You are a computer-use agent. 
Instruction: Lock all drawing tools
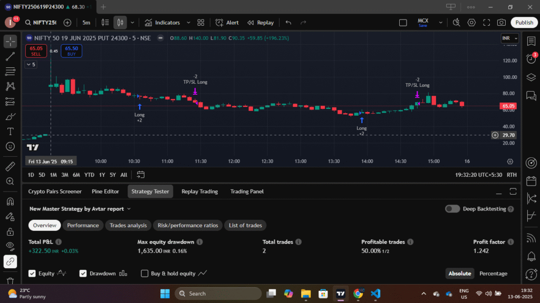pyautogui.click(x=11, y=232)
